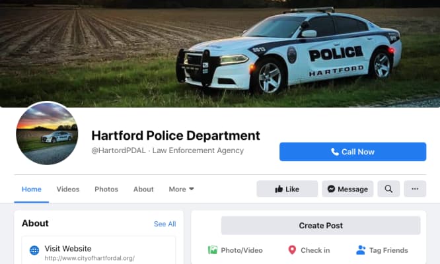This screenshot has height=264, width=440.
Task: Click See All in About section
Action: pos(165,224)
